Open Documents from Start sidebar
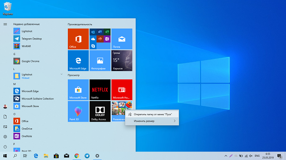Image resolution: width=286 pixels, height=160 pixels. [5, 117]
